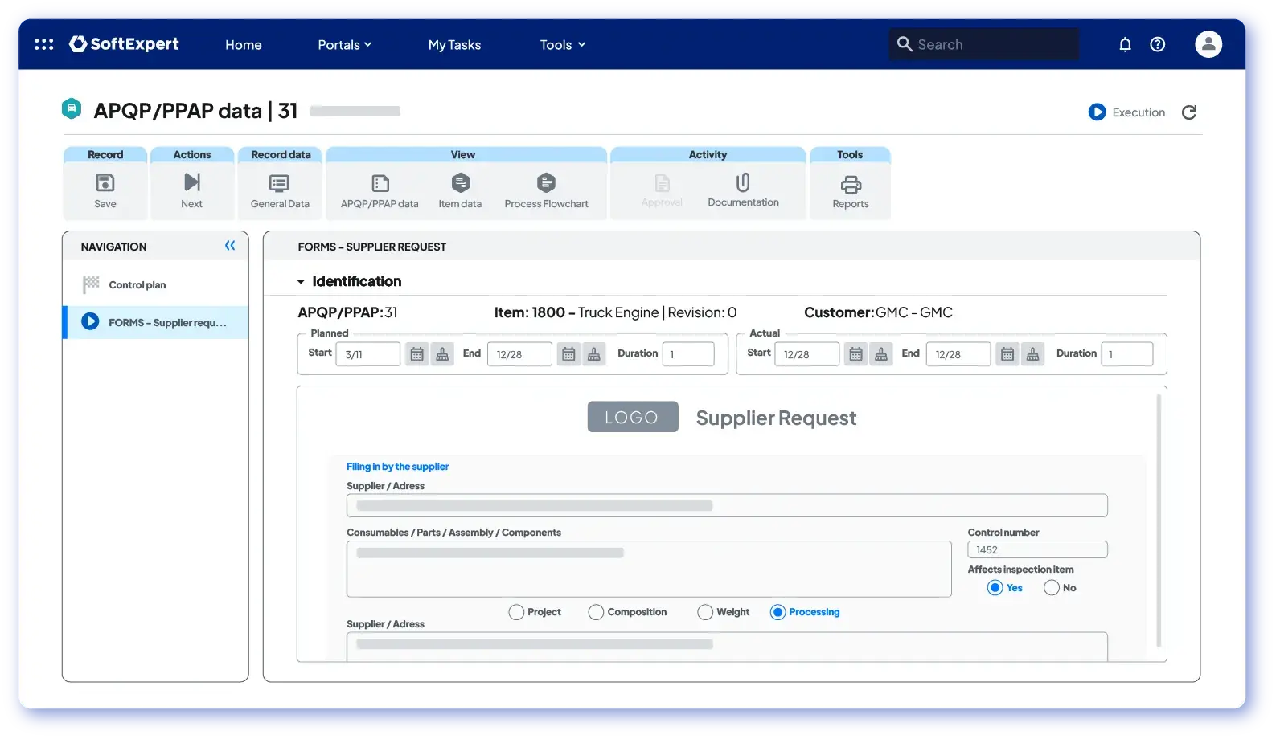Click the LOGO placeholder button

coord(633,417)
